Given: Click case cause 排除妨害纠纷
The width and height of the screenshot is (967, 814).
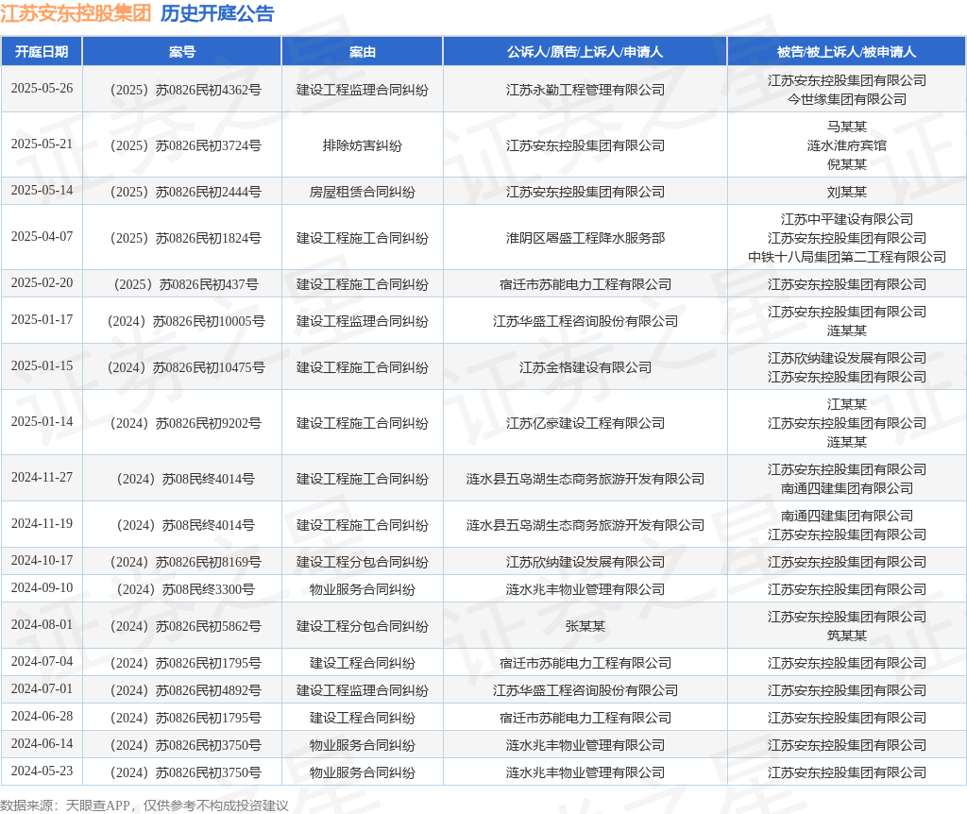Looking at the screenshot, I should pyautogui.click(x=362, y=145).
